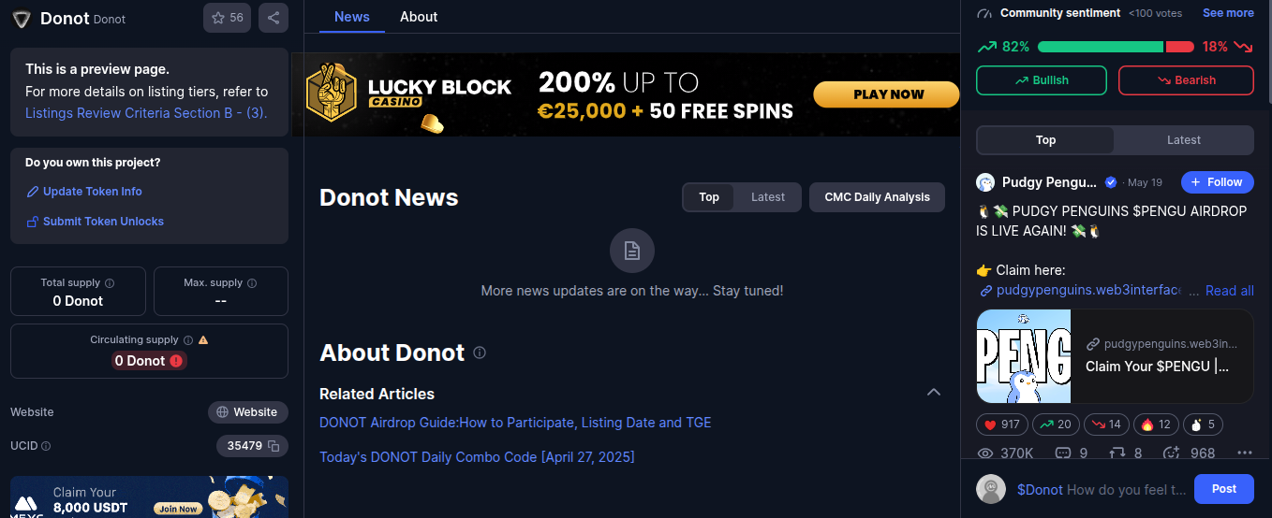Click the repost icon showing 8
The image size is (1272, 518).
(1117, 453)
